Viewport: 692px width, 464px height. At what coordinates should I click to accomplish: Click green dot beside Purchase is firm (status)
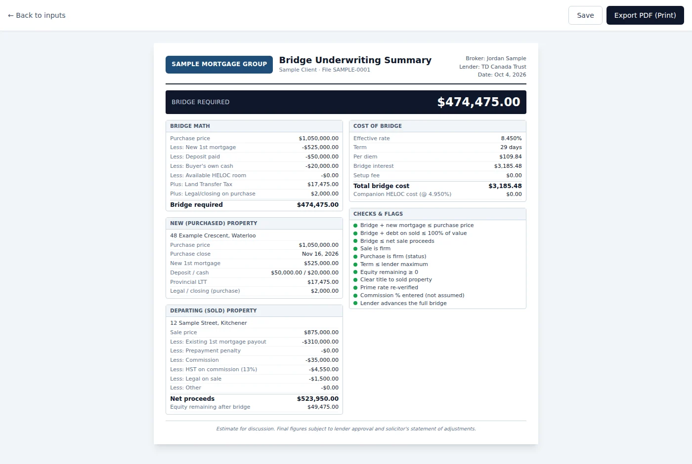(x=355, y=257)
